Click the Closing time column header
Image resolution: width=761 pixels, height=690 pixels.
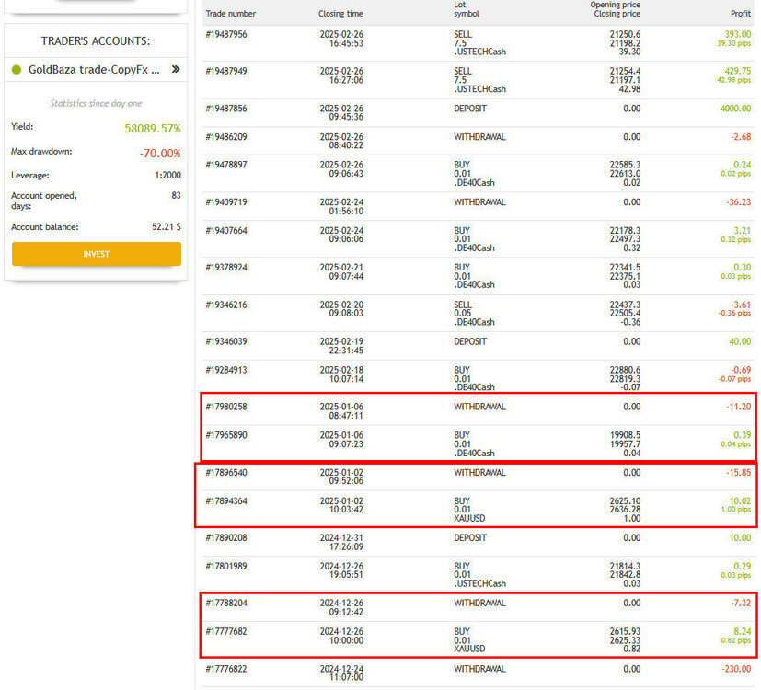click(340, 14)
